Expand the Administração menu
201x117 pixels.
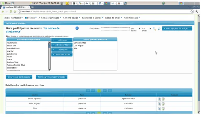[132, 18]
